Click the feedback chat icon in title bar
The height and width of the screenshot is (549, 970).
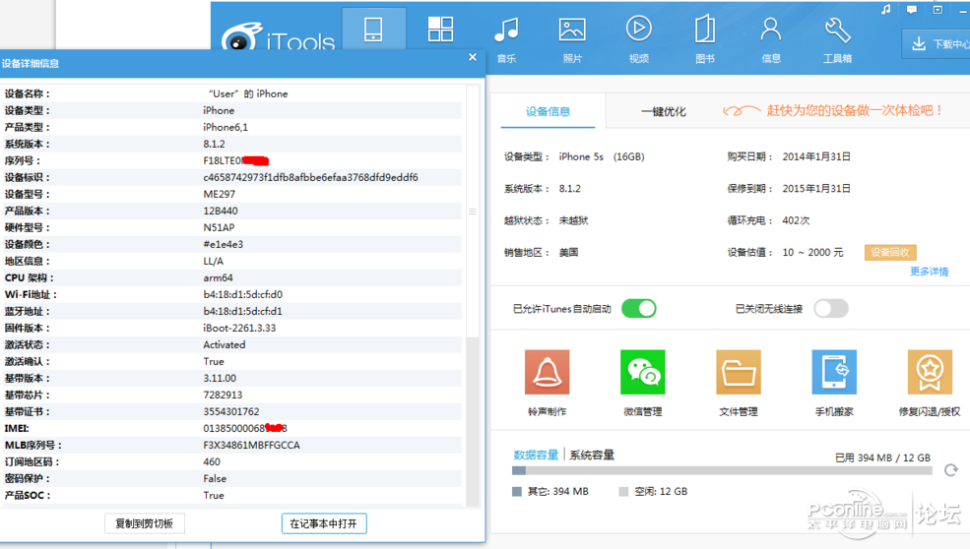(912, 9)
